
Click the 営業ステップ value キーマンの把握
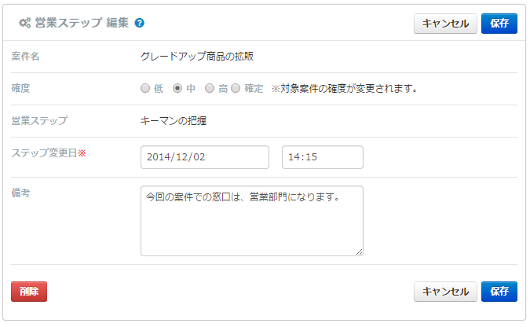pyautogui.click(x=173, y=121)
